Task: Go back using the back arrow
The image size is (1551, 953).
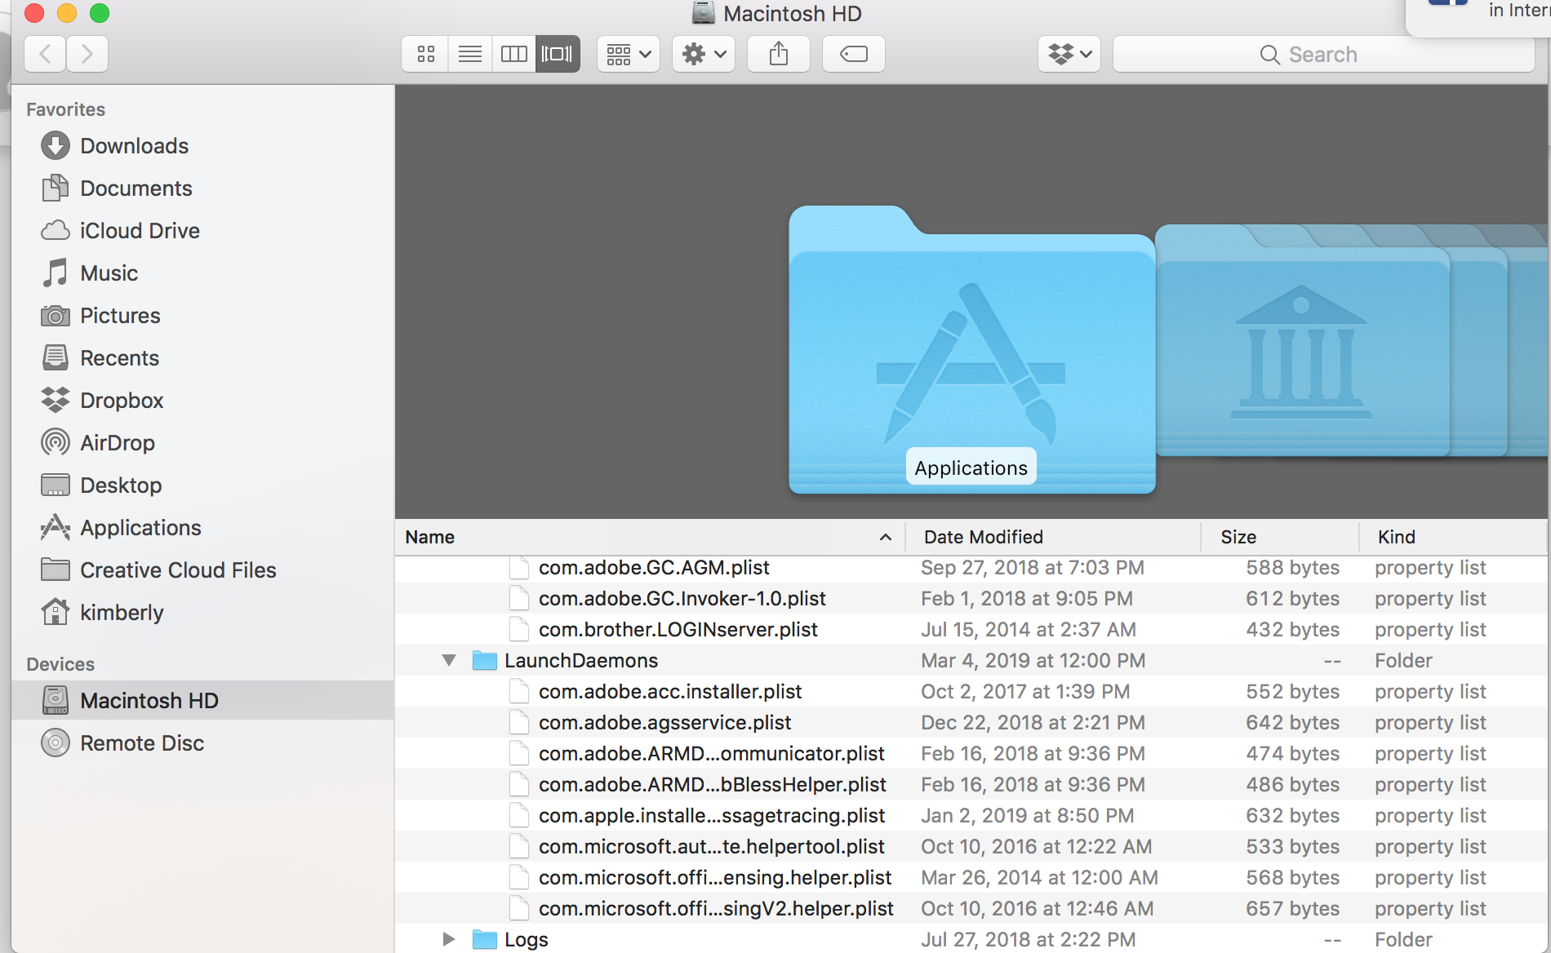Action: [x=46, y=55]
